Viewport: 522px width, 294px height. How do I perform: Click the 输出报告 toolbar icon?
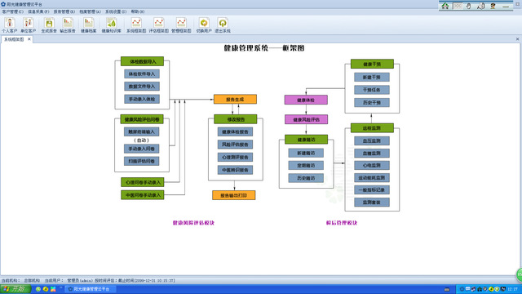pos(68,25)
